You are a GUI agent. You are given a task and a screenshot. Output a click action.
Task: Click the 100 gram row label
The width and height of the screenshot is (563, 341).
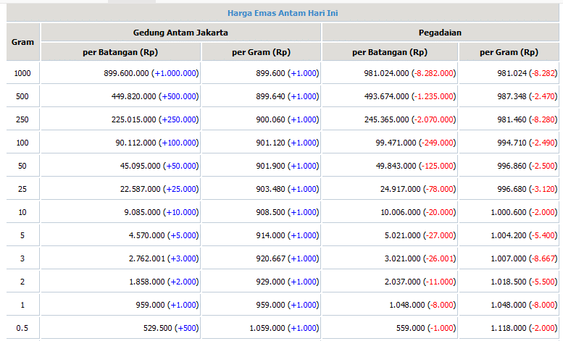[x=22, y=143]
